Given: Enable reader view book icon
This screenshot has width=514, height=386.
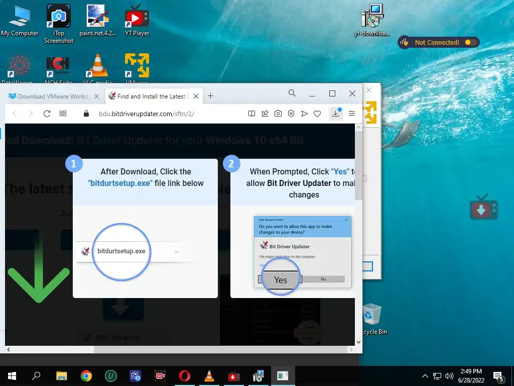Looking at the screenshot, I should tap(252, 114).
